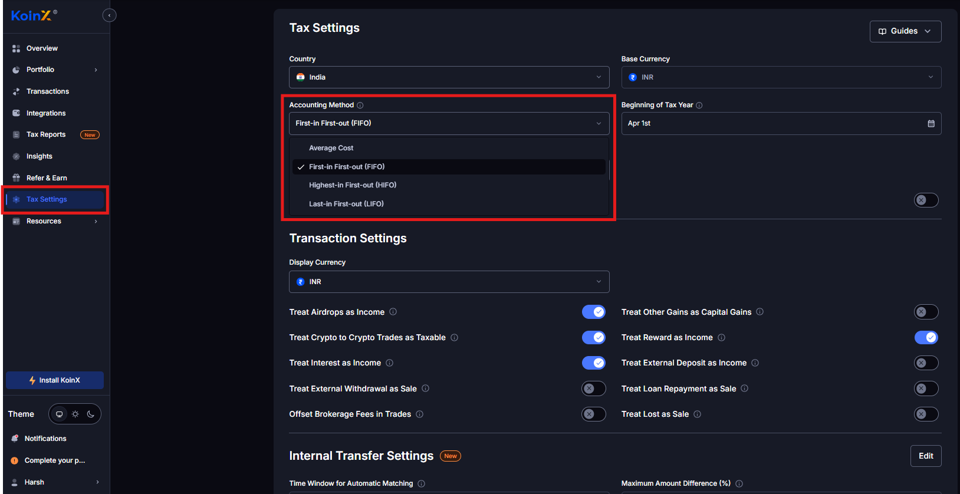The width and height of the screenshot is (960, 494).
Task: Click the Refer & Earn gift icon
Action: point(16,178)
